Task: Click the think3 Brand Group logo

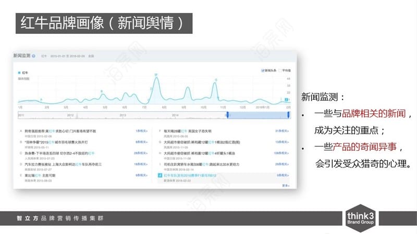Action: click(x=360, y=218)
